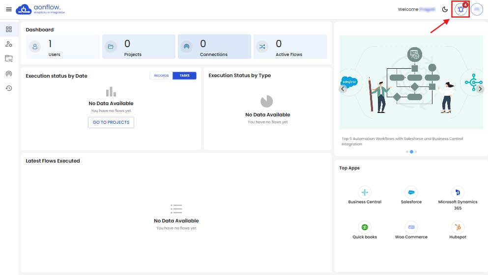Open Dashboard grid icon in sidebar
488x275 pixels.
[x=9, y=29]
